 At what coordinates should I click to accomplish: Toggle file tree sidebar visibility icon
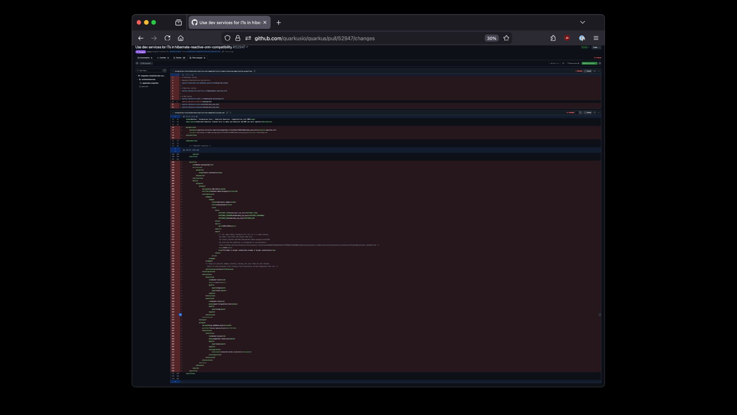pyautogui.click(x=137, y=63)
